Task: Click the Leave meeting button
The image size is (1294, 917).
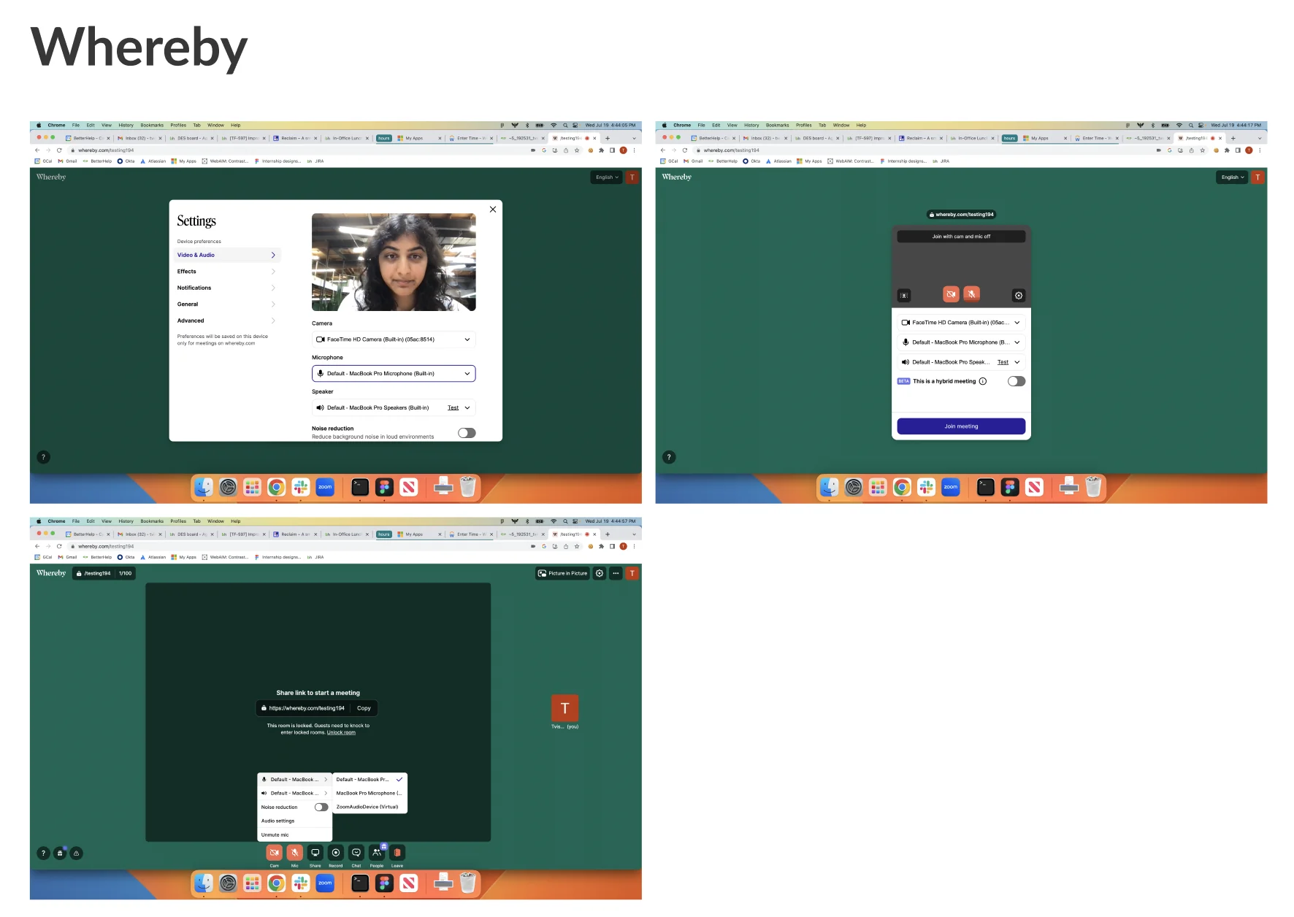Action: 397,853
